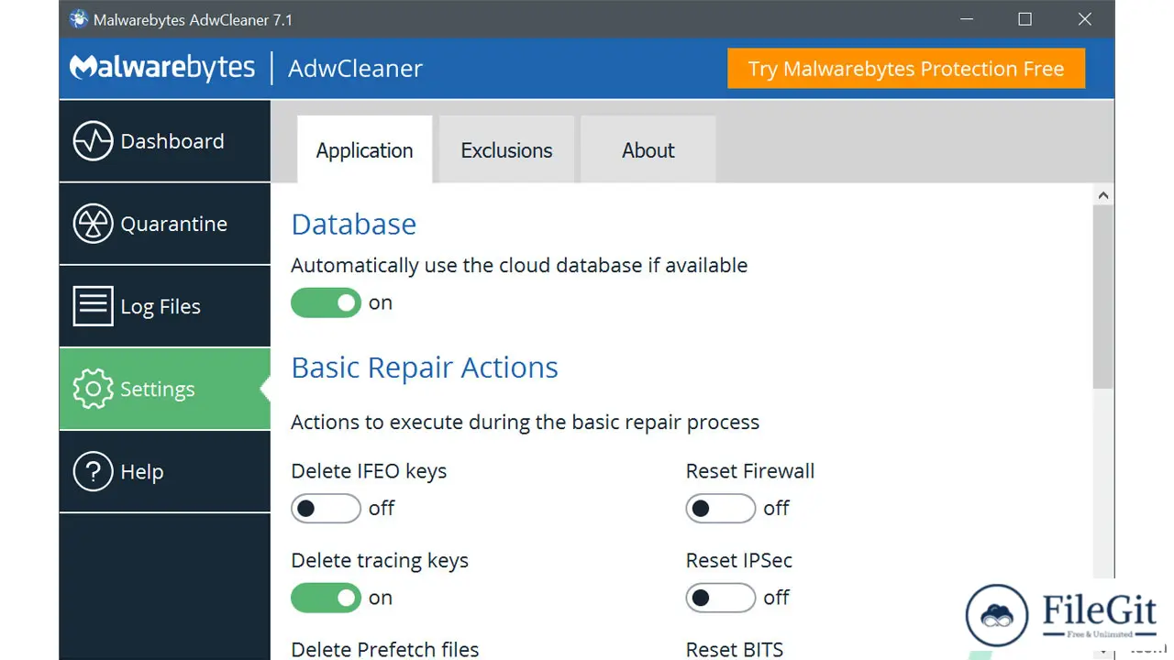Open the Help section label

click(142, 471)
